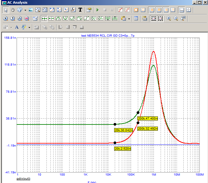The image size is (208, 183).
Task: Click the grey Stop analysis button
Action: pyautogui.click(x=105, y=10)
